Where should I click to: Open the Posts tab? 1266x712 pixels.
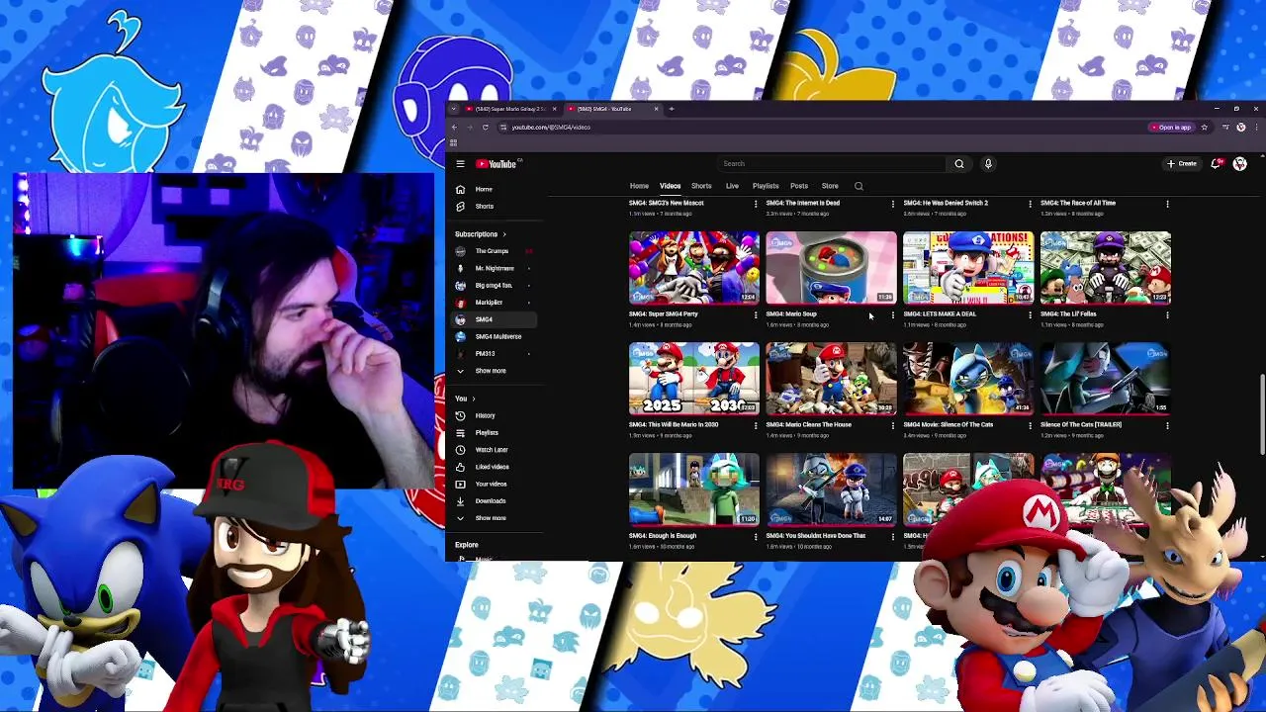[799, 186]
